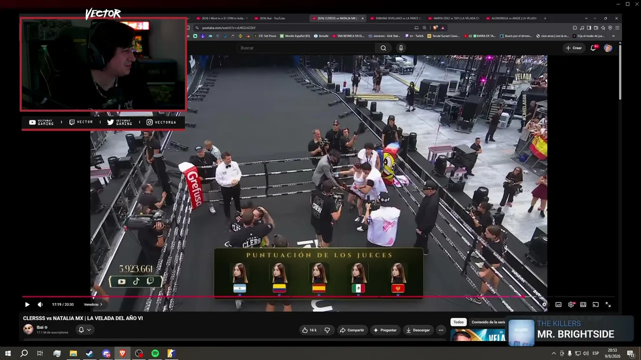Open Spotify from the taskbar
The width and height of the screenshot is (641, 360).
pyautogui.click(x=155, y=353)
